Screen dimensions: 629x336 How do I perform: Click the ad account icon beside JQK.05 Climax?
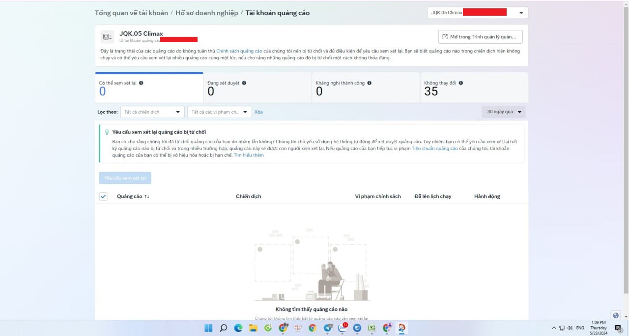107,37
